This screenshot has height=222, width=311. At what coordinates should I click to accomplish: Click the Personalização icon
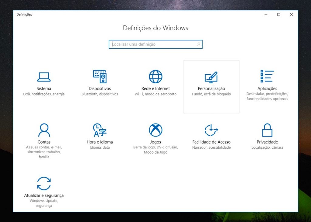point(211,77)
